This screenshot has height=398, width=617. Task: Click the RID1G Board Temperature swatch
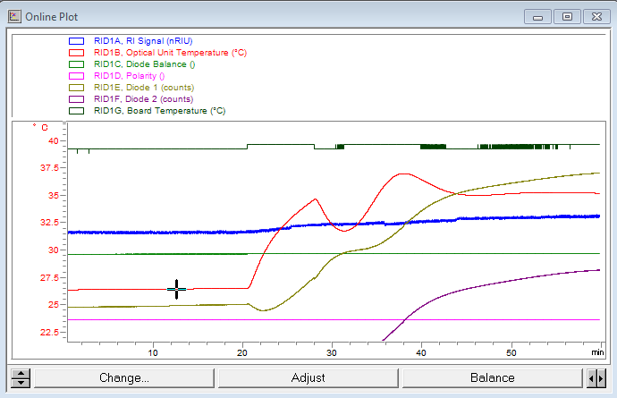pyautogui.click(x=76, y=111)
